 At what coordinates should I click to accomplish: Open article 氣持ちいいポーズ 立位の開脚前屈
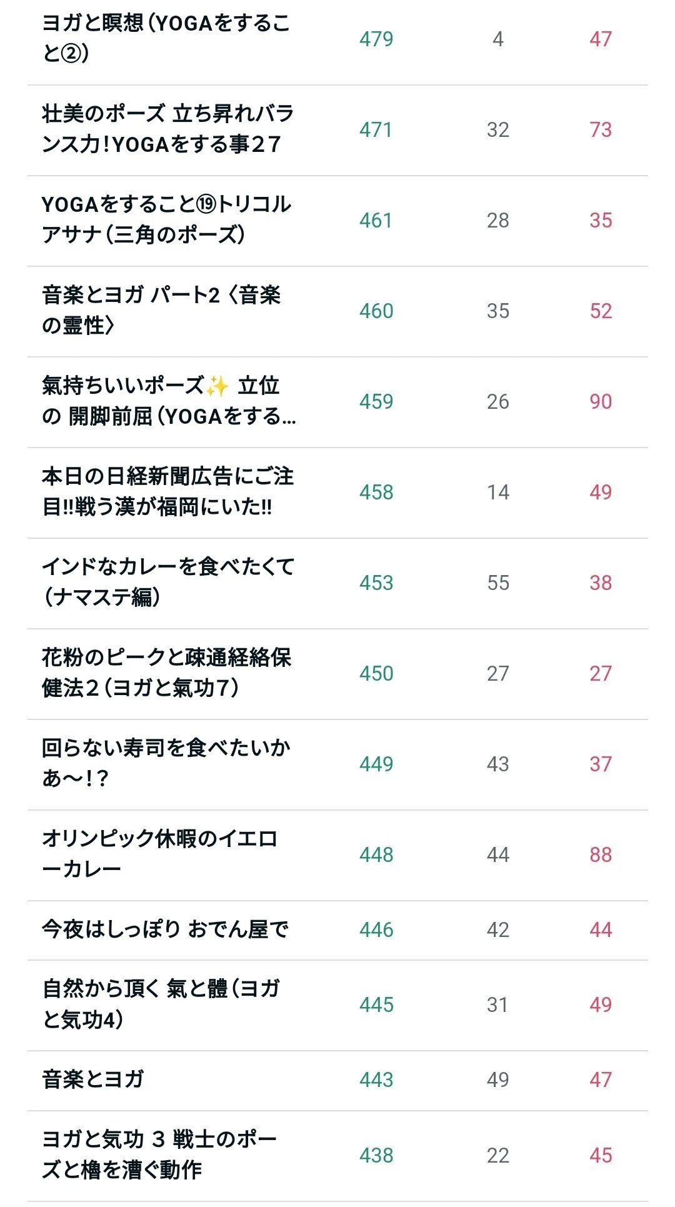click(169, 401)
